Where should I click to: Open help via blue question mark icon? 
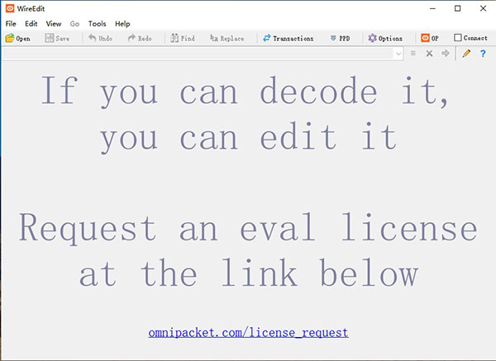tap(483, 54)
